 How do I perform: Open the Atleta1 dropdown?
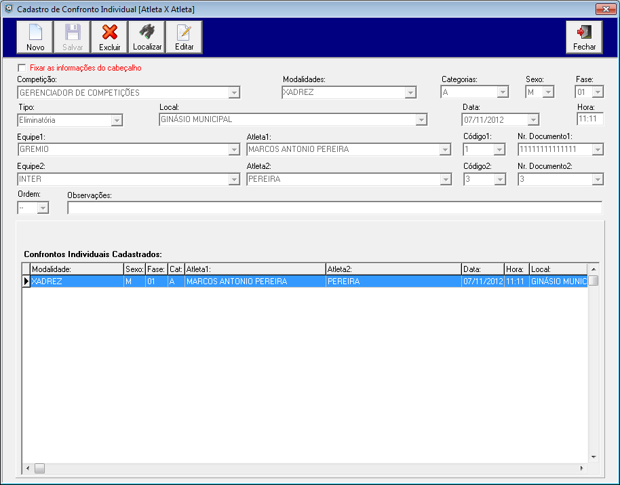click(445, 149)
